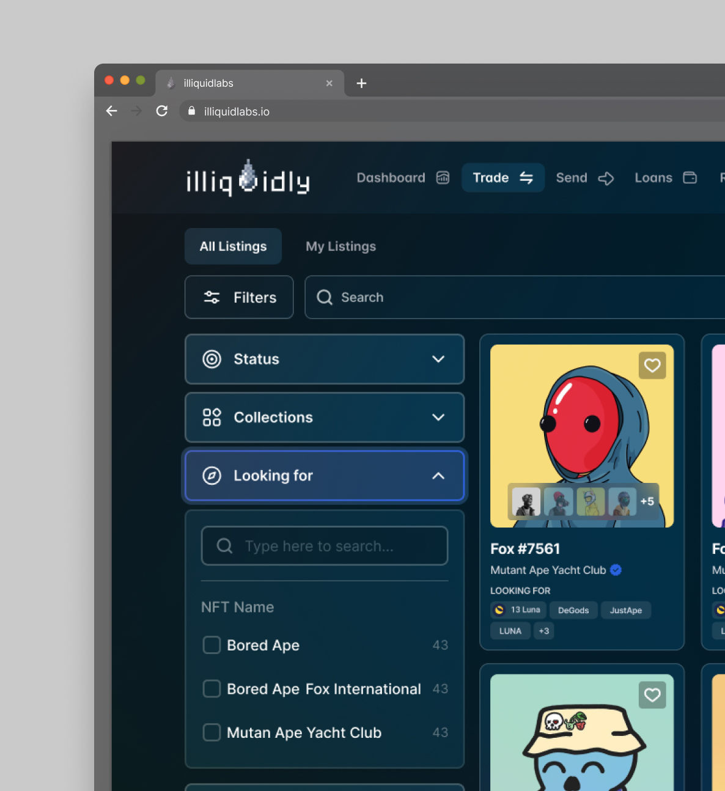
Task: Switch to My Listings tab
Action: 340,246
